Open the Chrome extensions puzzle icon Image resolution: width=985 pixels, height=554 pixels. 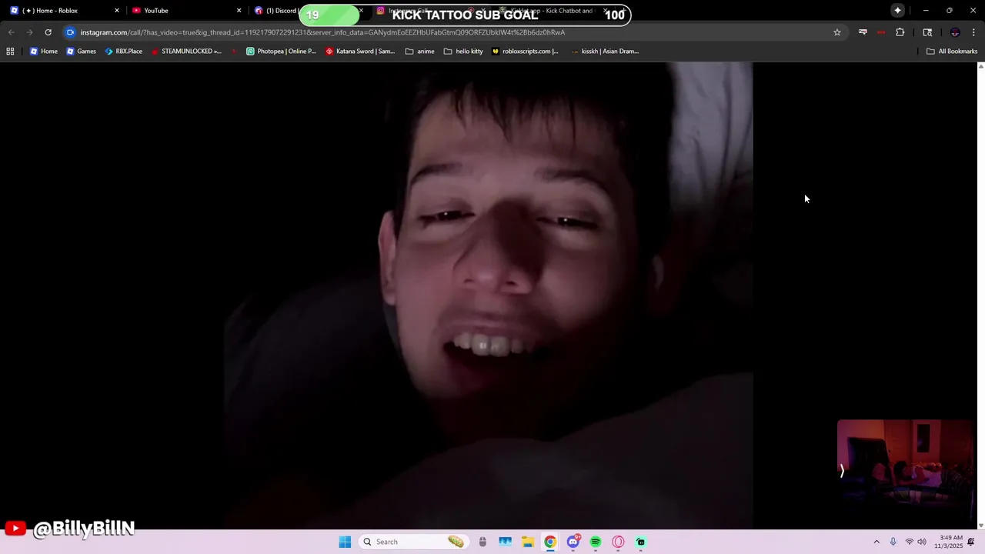coord(900,32)
